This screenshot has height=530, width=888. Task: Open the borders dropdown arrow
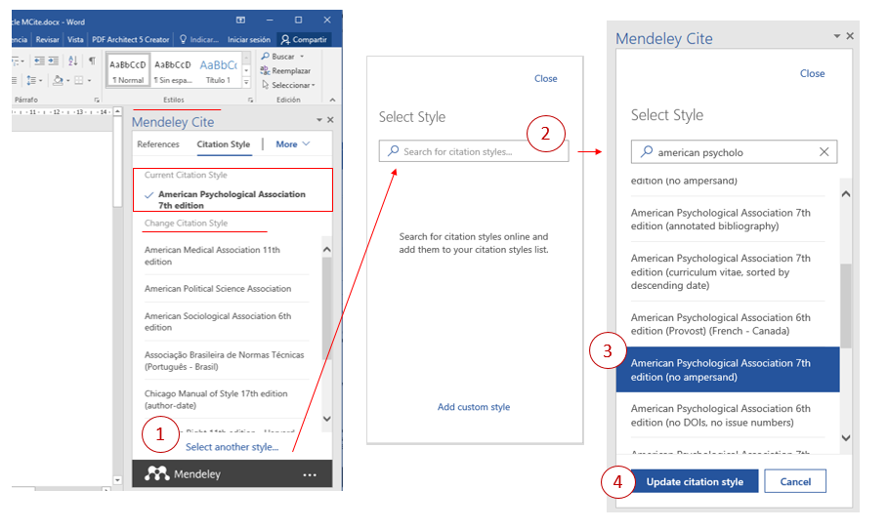90,81
